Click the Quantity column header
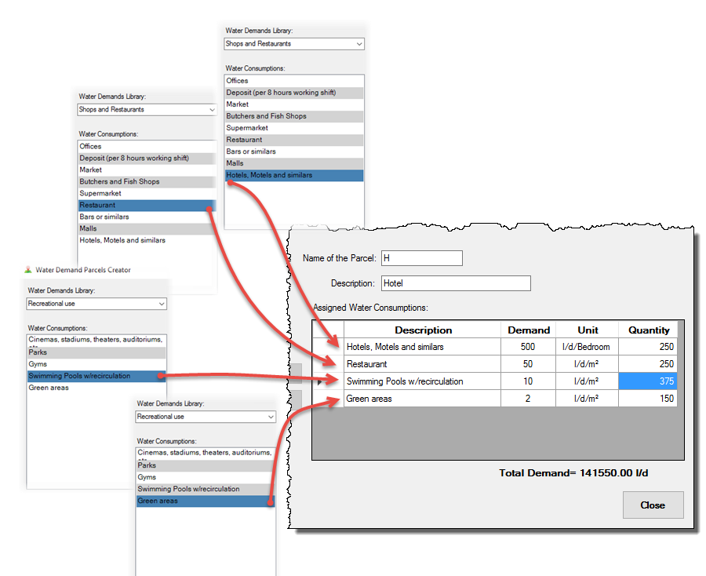This screenshot has height=576, width=706. (x=648, y=330)
